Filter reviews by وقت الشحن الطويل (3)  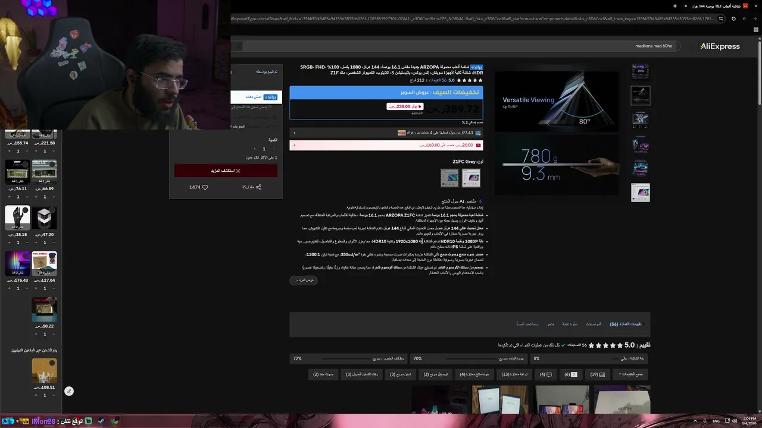pos(363,374)
